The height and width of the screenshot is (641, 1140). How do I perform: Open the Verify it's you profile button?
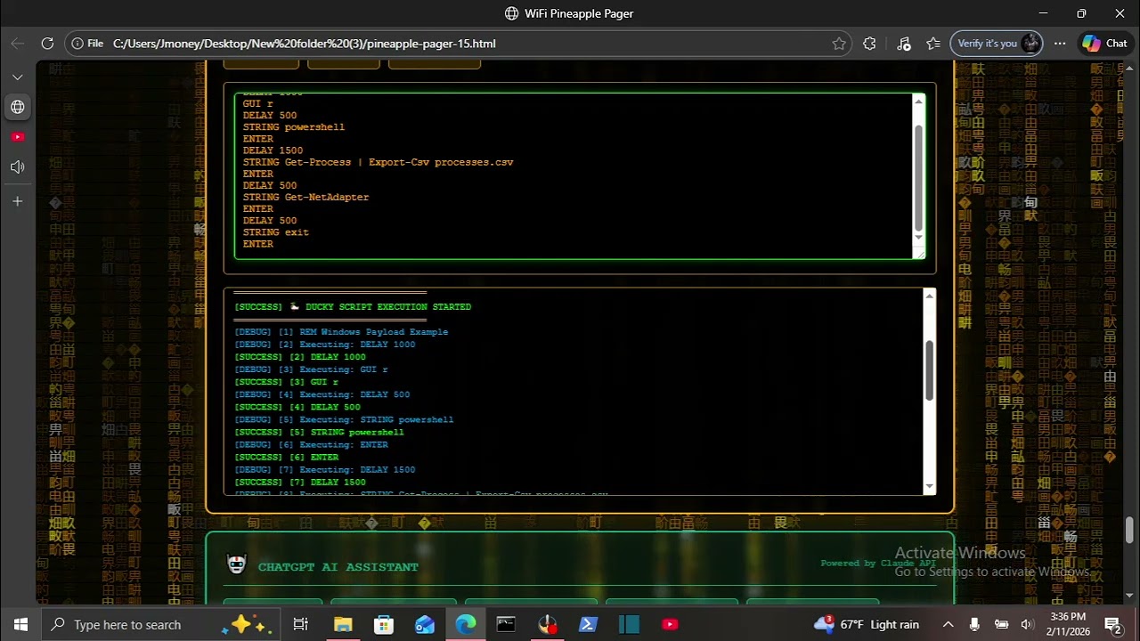996,43
